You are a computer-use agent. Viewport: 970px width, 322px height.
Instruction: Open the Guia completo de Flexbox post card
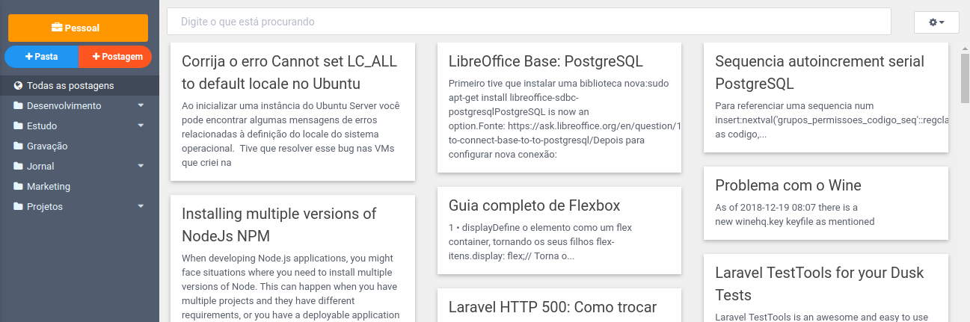pyautogui.click(x=559, y=232)
